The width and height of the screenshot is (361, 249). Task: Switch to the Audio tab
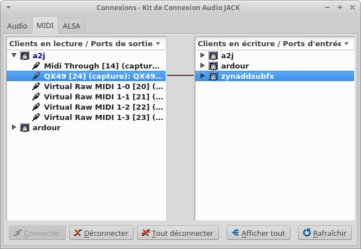17,26
